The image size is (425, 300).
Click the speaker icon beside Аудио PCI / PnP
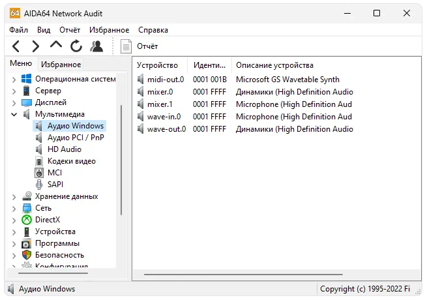point(39,138)
